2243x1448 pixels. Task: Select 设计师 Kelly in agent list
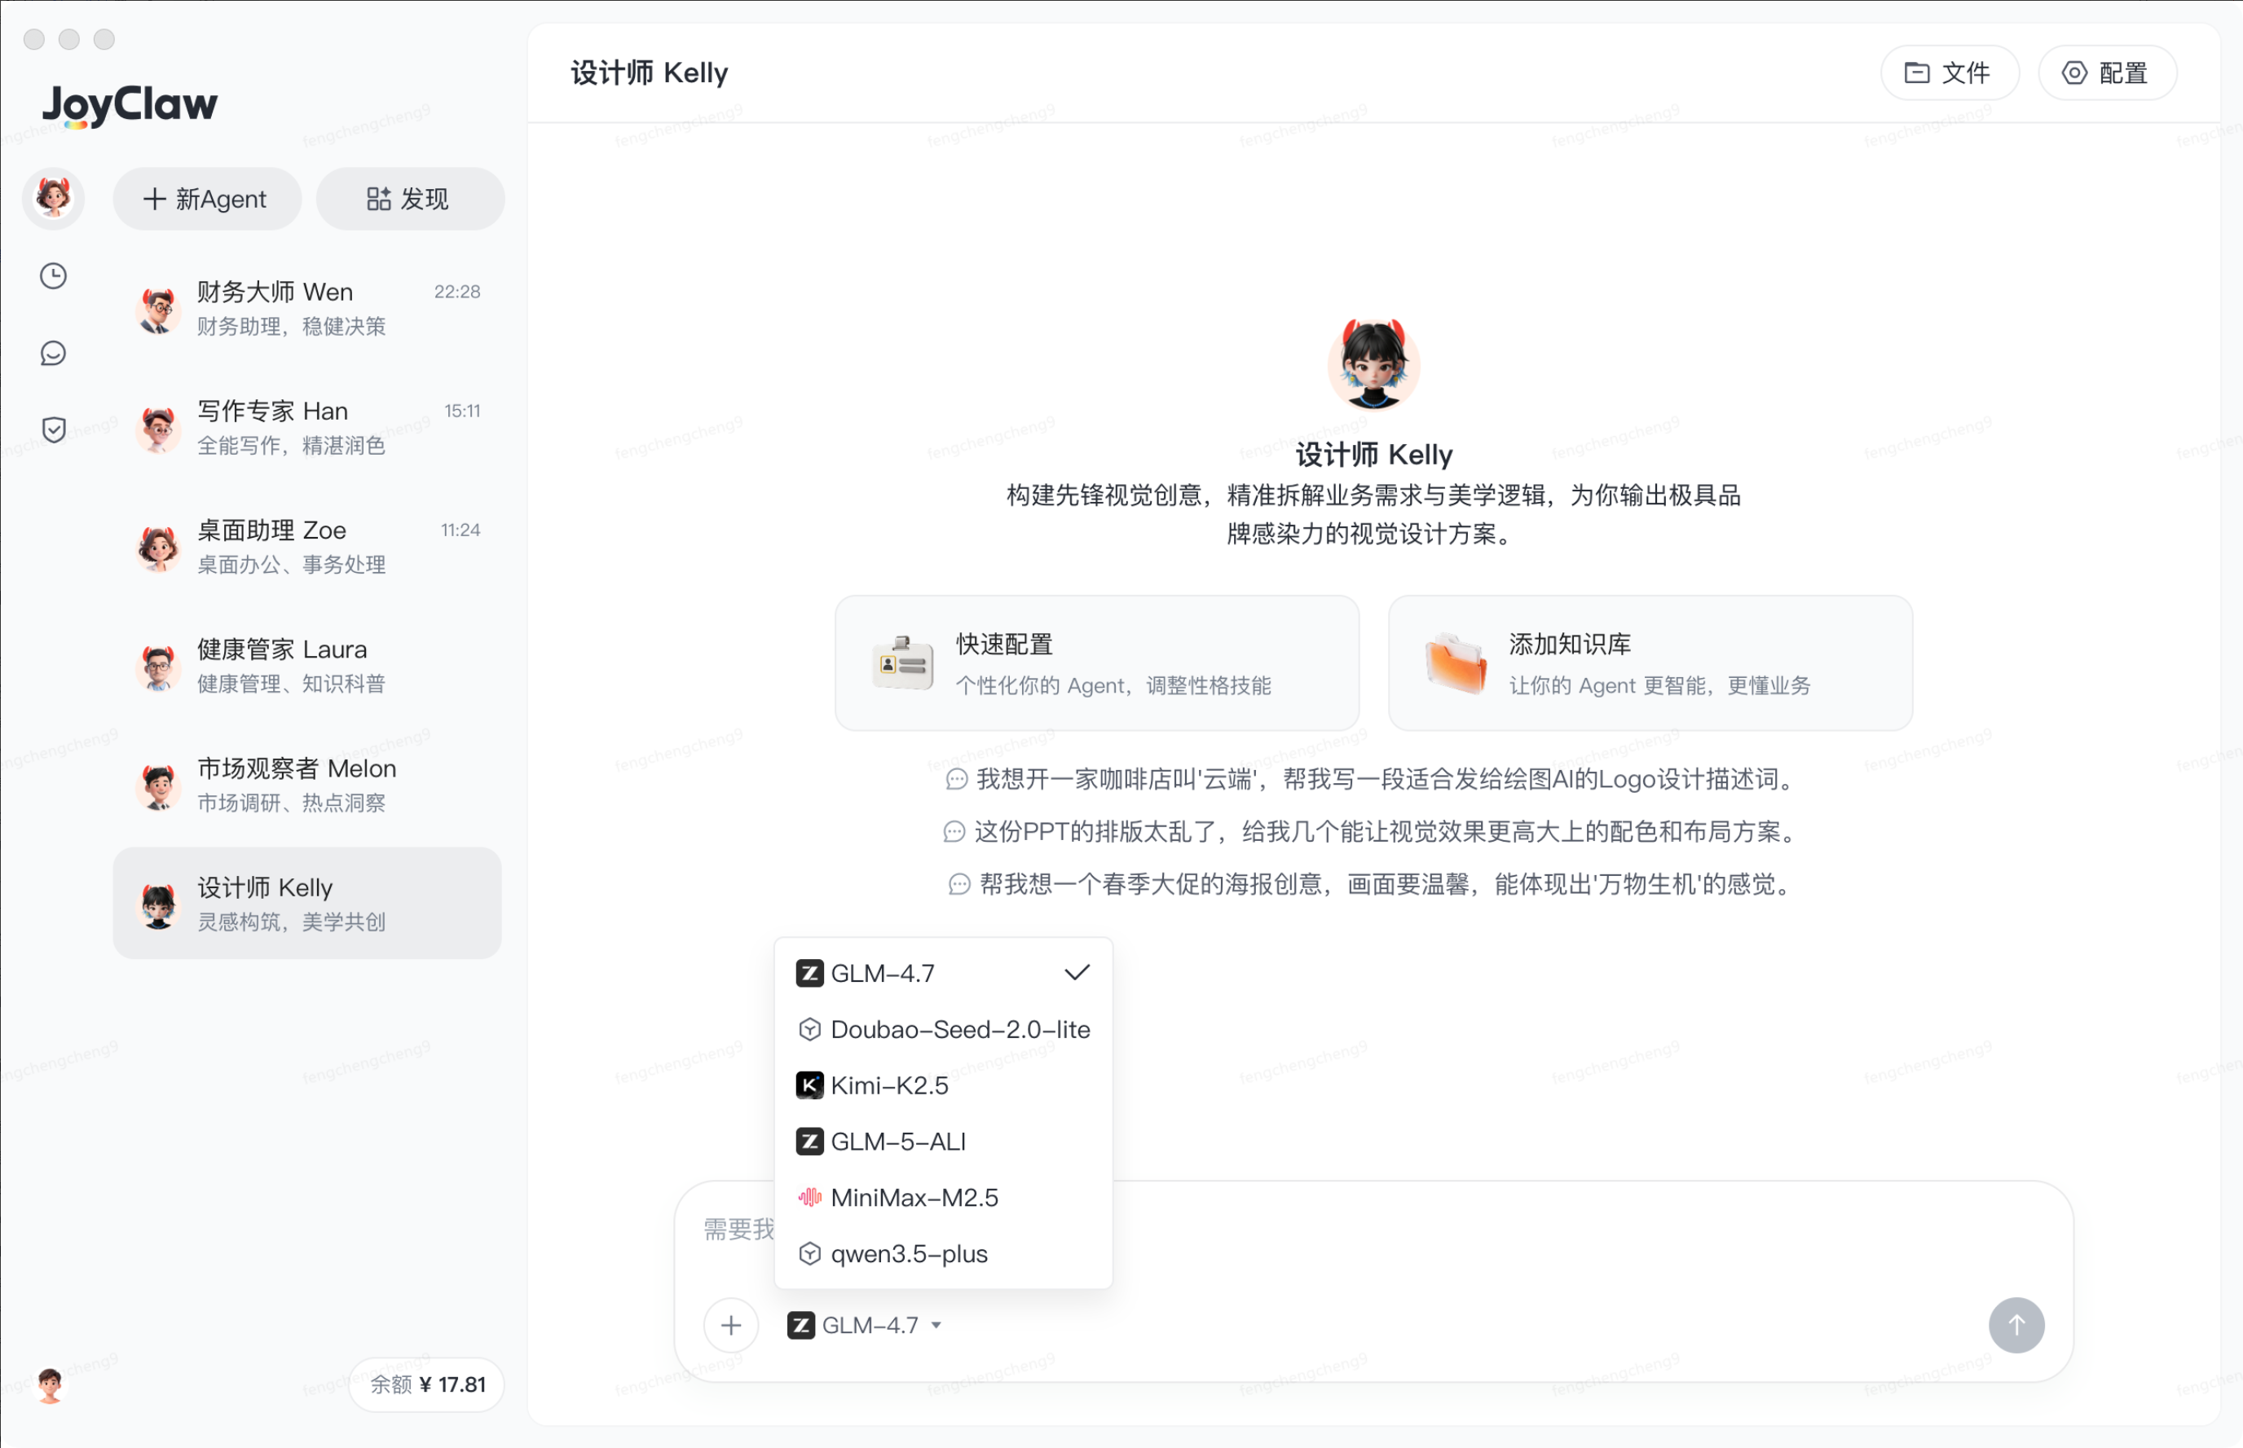coord(307,904)
